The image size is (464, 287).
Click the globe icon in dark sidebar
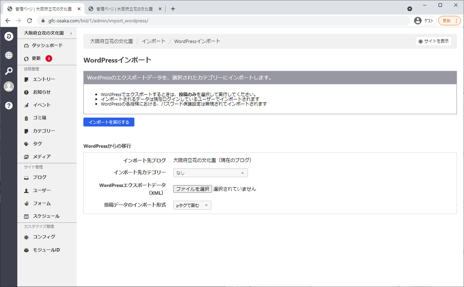[9, 55]
